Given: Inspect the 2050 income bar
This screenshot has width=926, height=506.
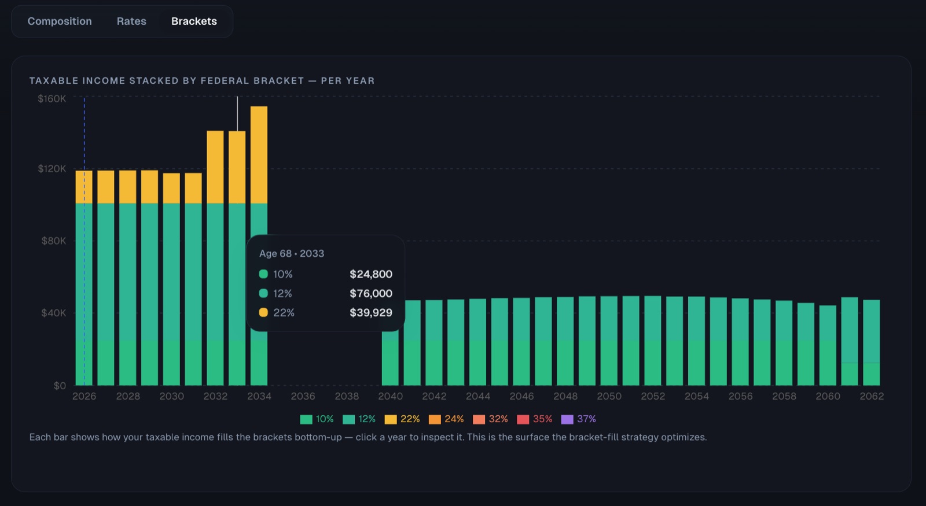Looking at the screenshot, I should (x=609, y=341).
